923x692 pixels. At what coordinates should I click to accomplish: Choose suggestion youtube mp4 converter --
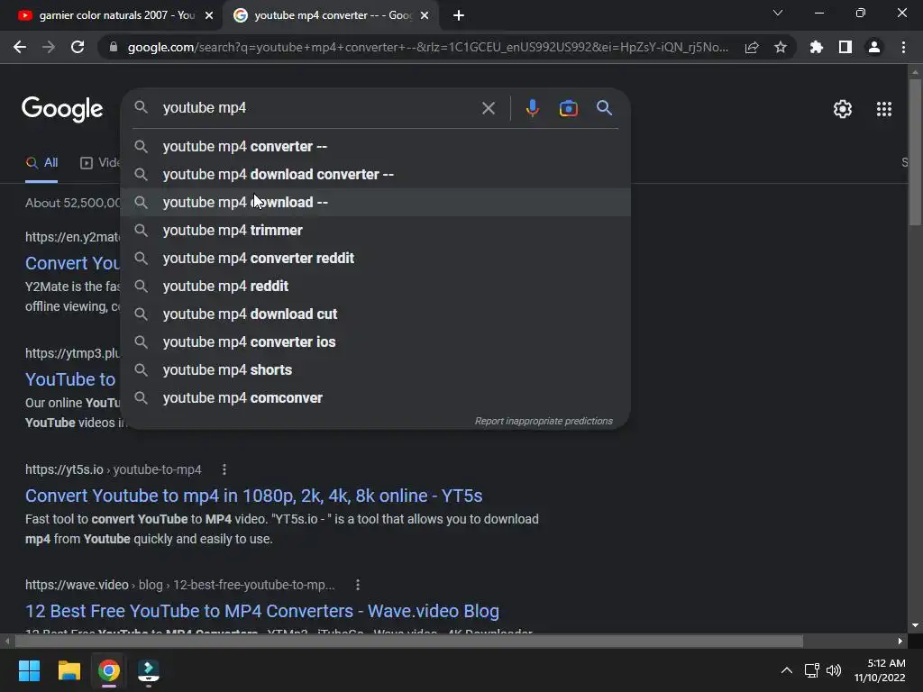tap(376, 147)
